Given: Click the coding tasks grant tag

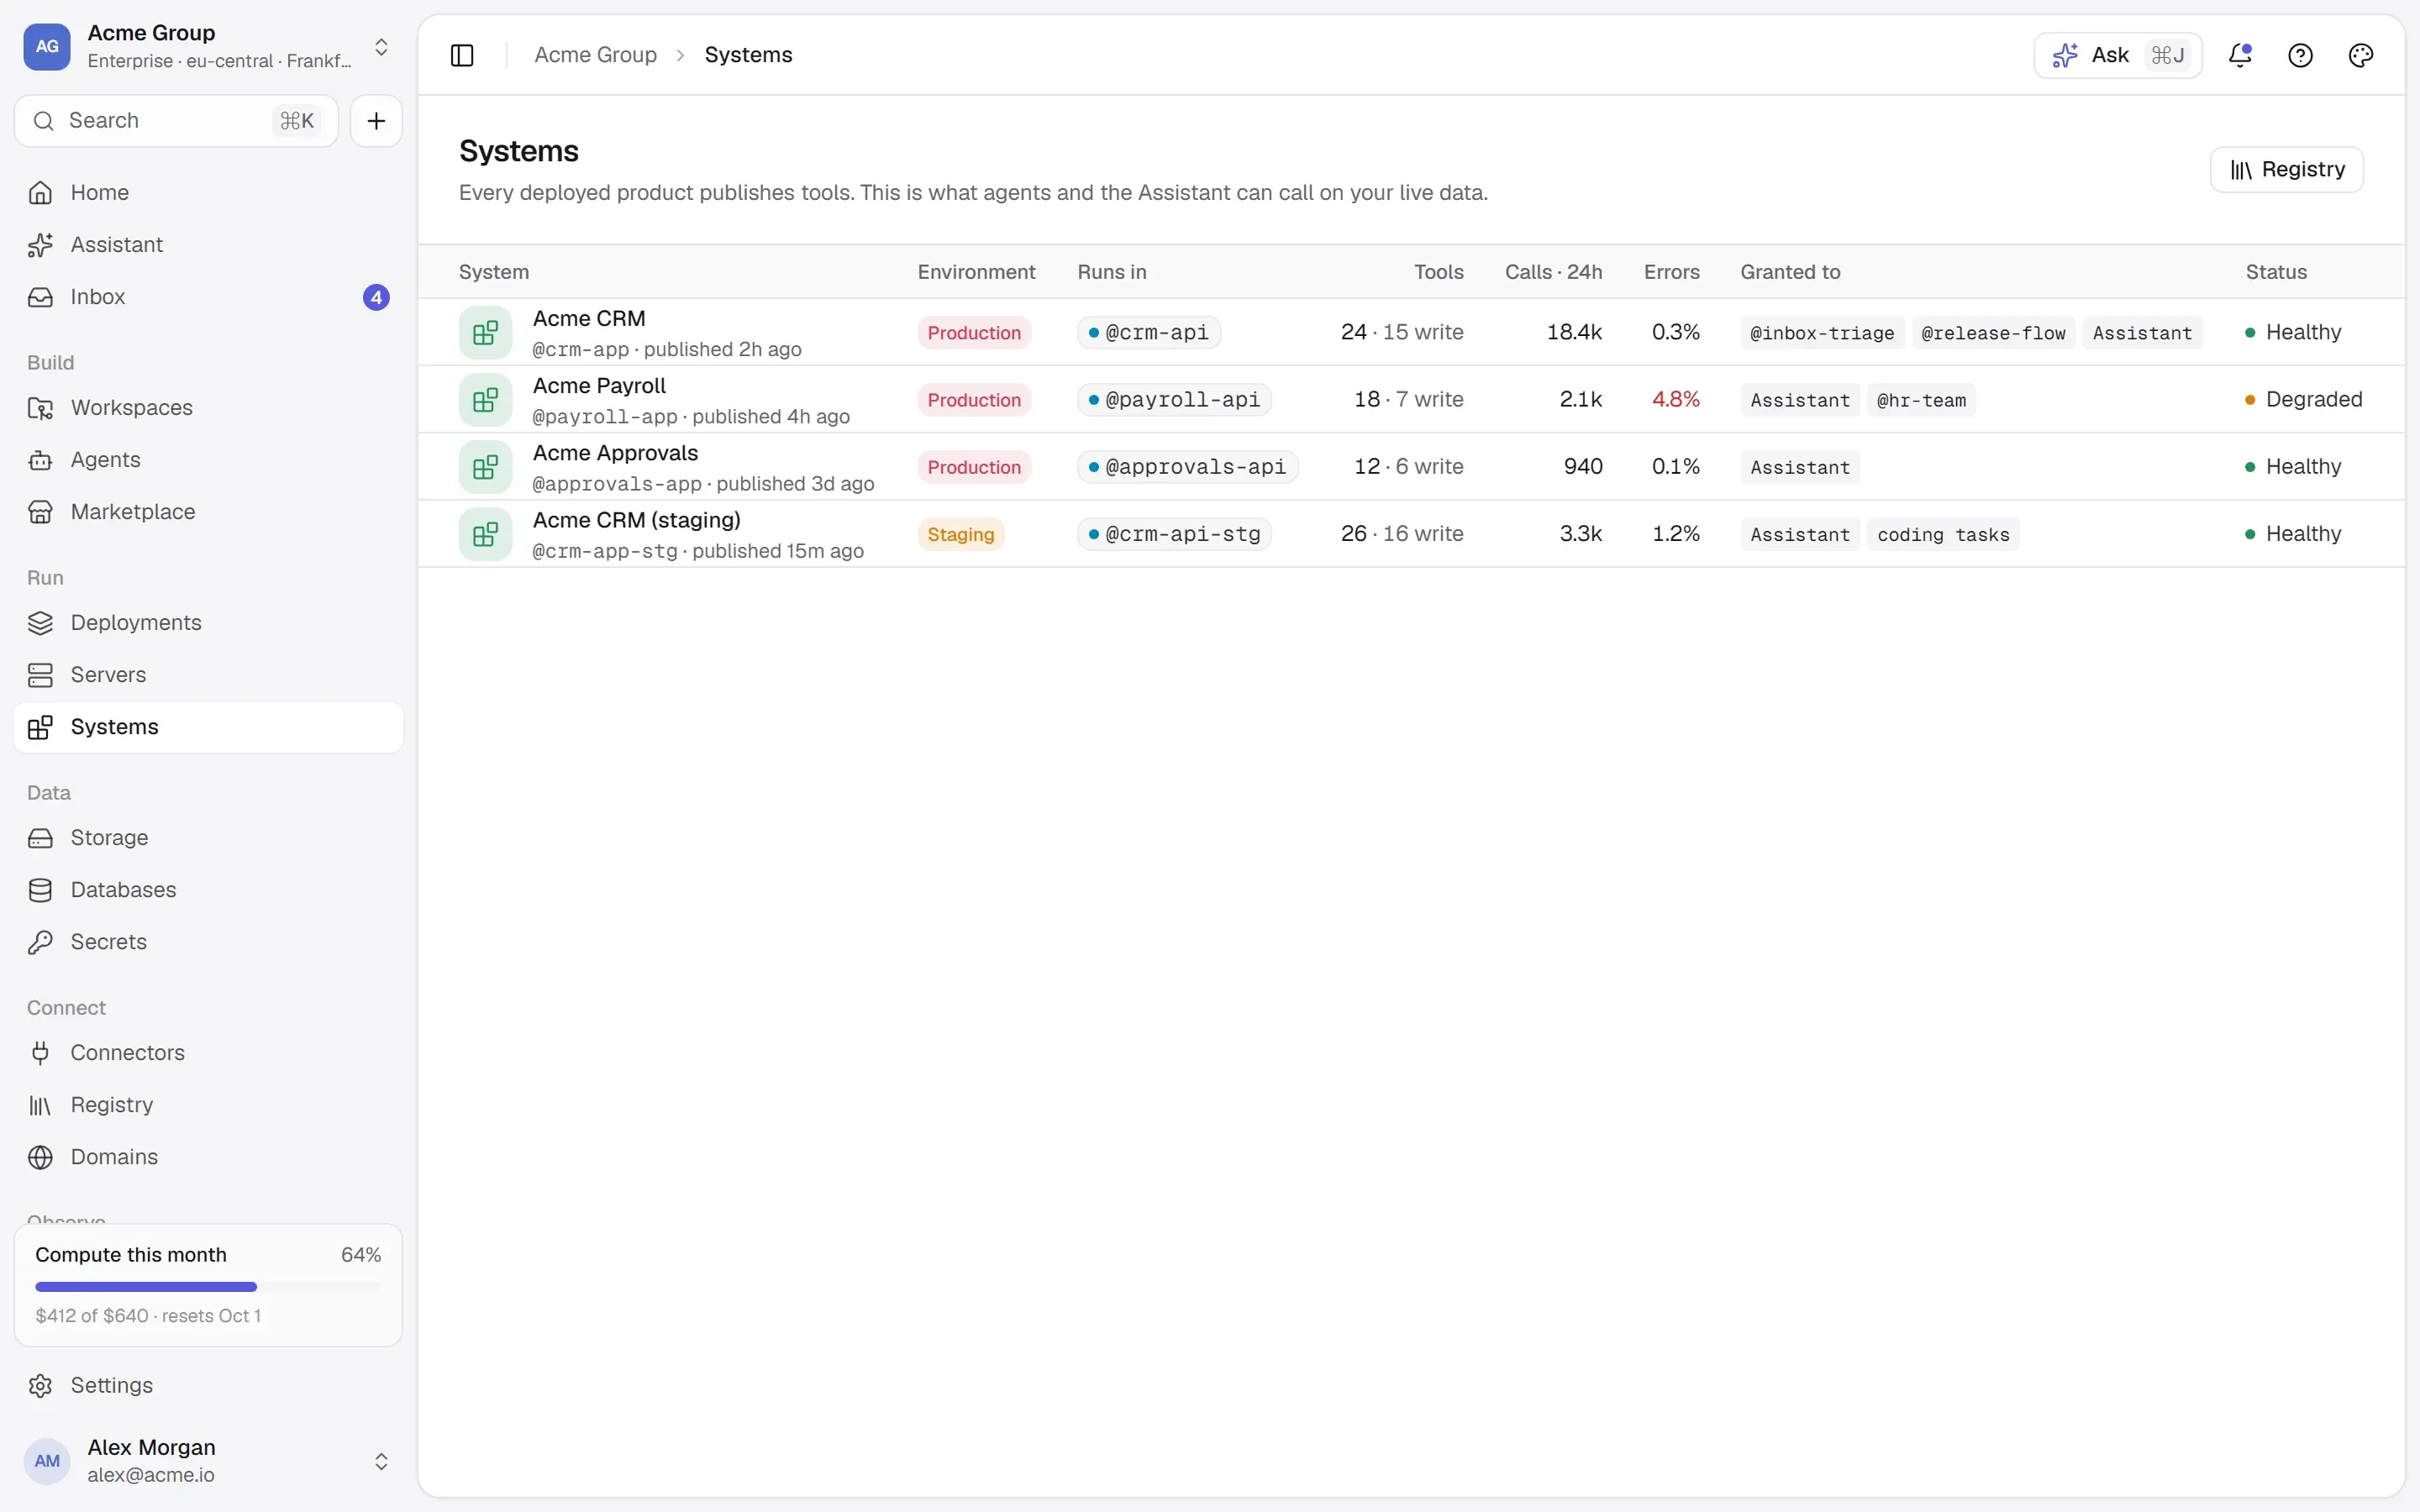Looking at the screenshot, I should pyautogui.click(x=1943, y=534).
